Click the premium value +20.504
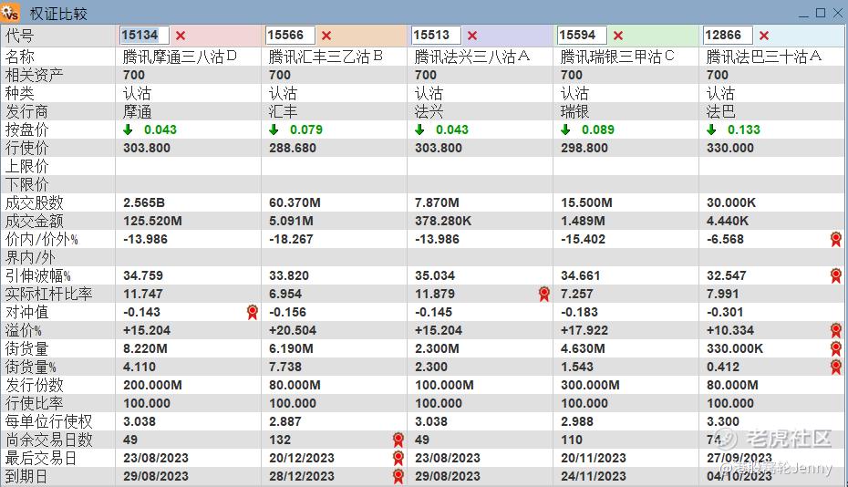The height and width of the screenshot is (487, 848). [x=293, y=331]
